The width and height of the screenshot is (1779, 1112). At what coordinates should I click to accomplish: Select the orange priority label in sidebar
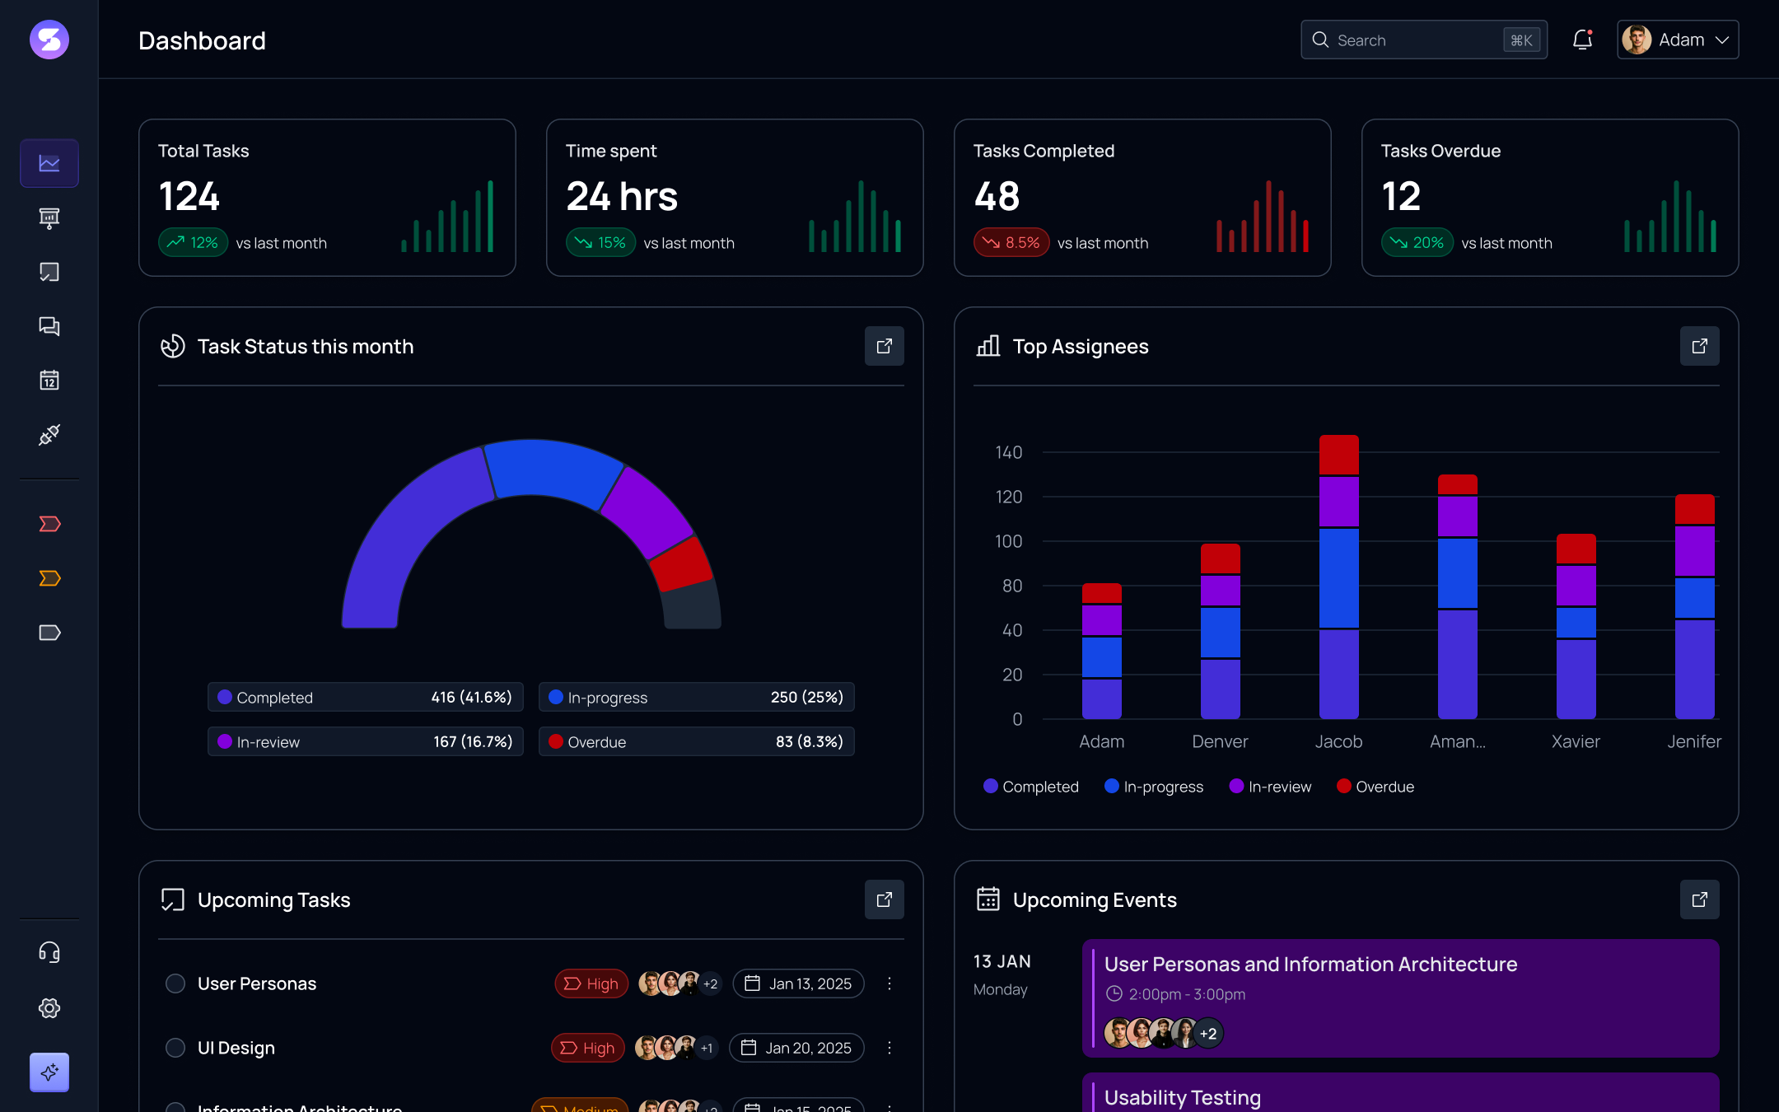pyautogui.click(x=49, y=578)
